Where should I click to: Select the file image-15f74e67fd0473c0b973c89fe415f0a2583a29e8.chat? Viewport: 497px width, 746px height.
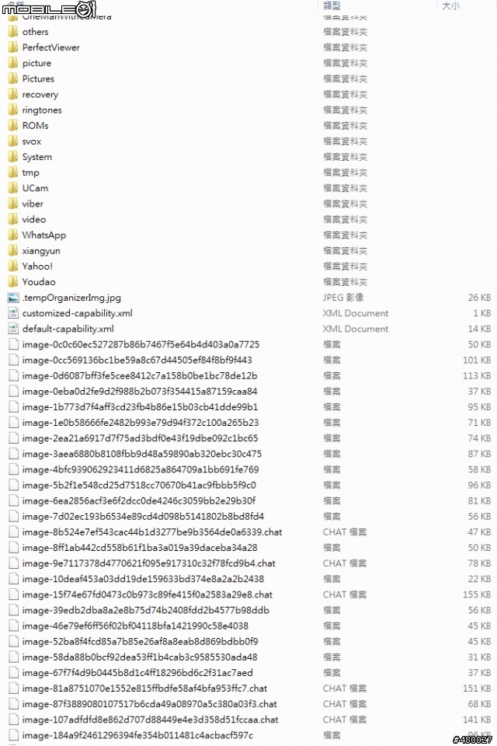click(147, 594)
